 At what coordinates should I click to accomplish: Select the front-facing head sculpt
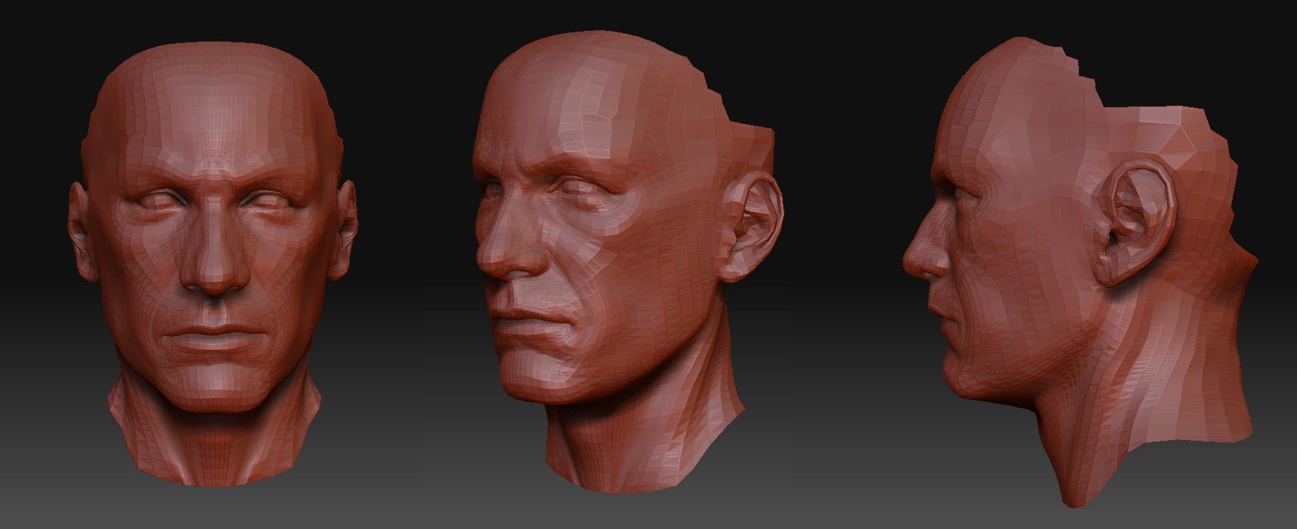(x=213, y=262)
